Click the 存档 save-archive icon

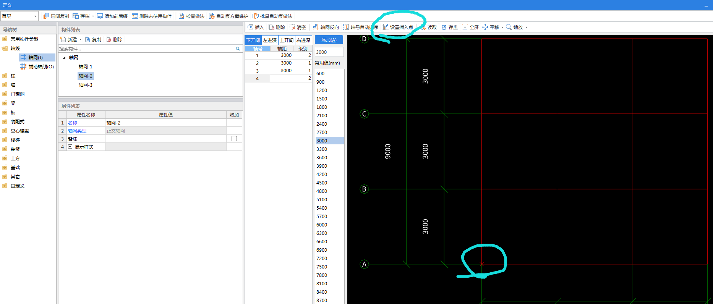pyautogui.click(x=76, y=16)
